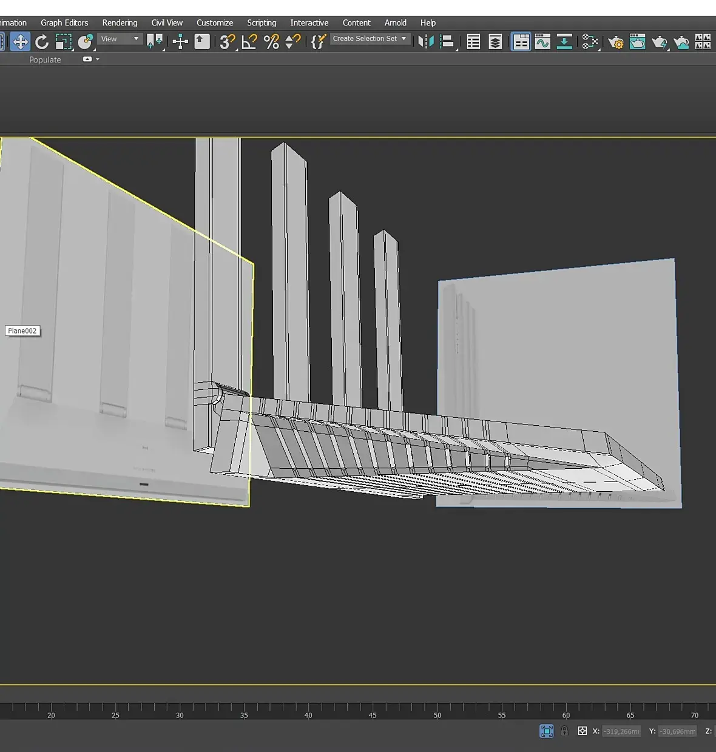The height and width of the screenshot is (752, 716).
Task: Open Layer Explorer from toolbar
Action: [495, 42]
